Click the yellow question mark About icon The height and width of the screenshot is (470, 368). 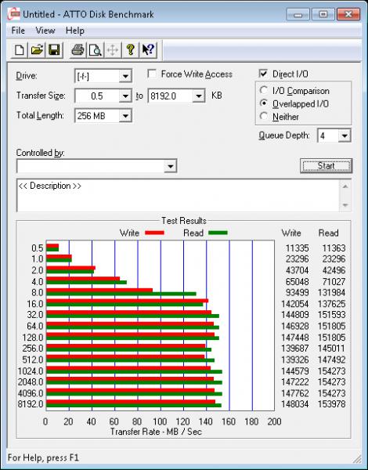point(130,50)
